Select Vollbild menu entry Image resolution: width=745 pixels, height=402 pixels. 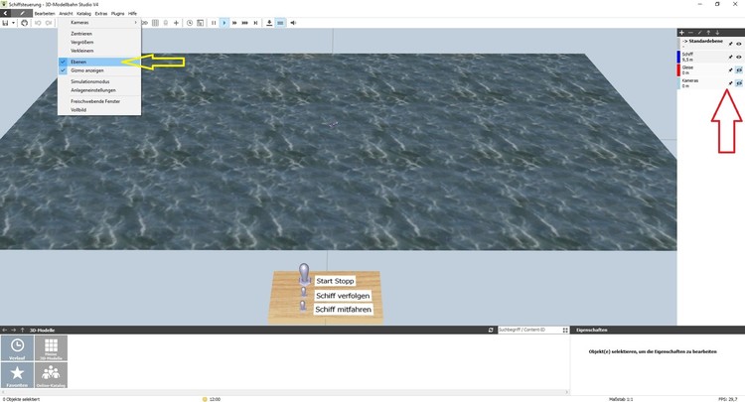point(99,109)
